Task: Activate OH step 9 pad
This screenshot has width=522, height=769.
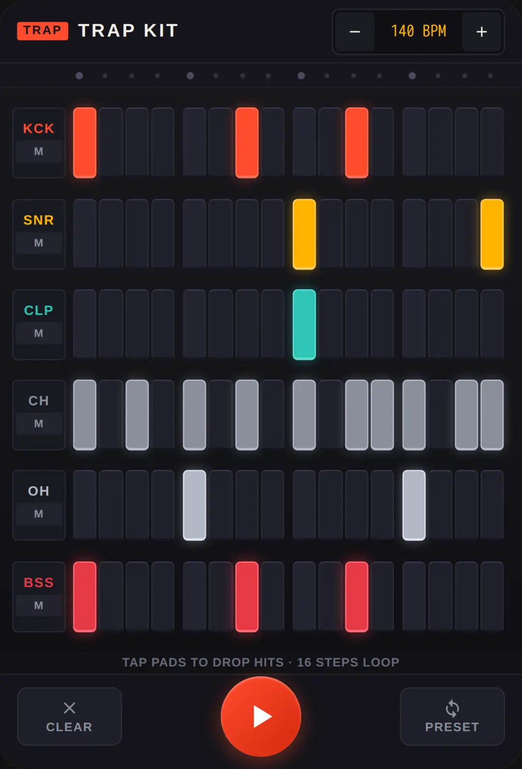Action: pyautogui.click(x=304, y=505)
